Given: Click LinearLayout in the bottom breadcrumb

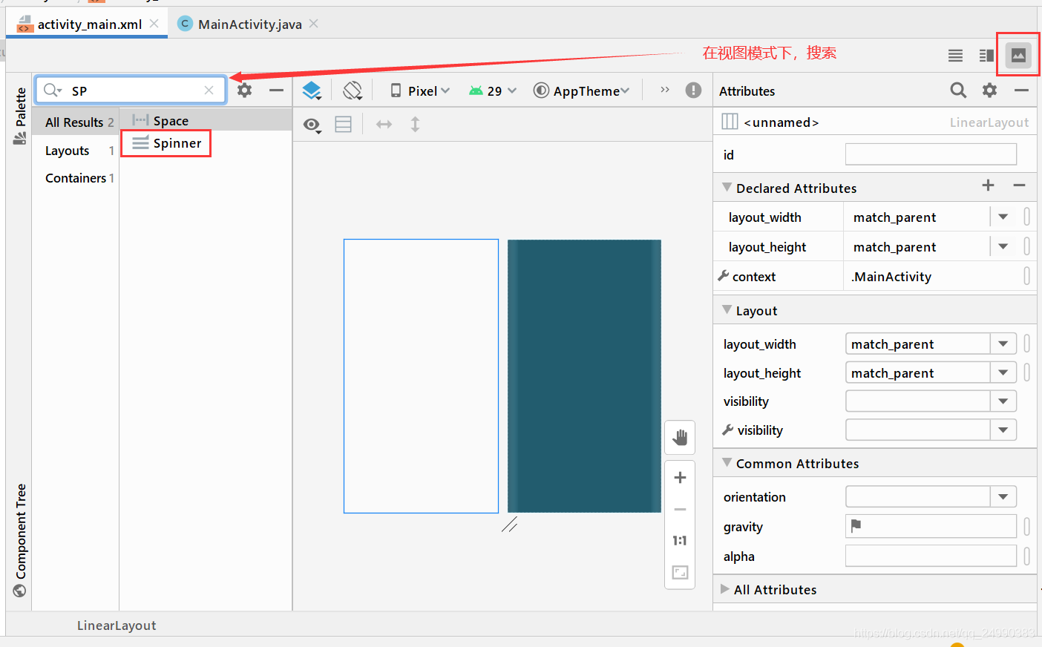Looking at the screenshot, I should click(x=117, y=625).
